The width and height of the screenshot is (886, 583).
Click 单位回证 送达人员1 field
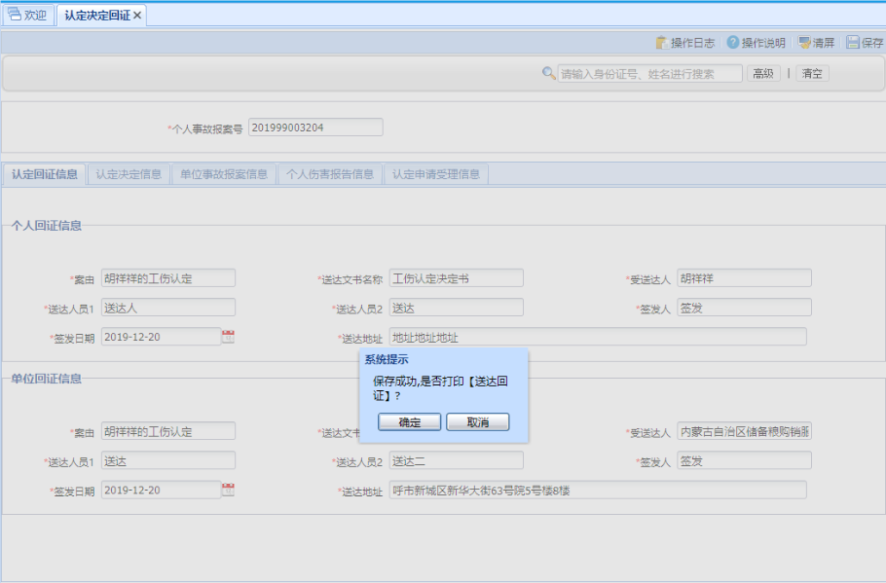coord(168,460)
